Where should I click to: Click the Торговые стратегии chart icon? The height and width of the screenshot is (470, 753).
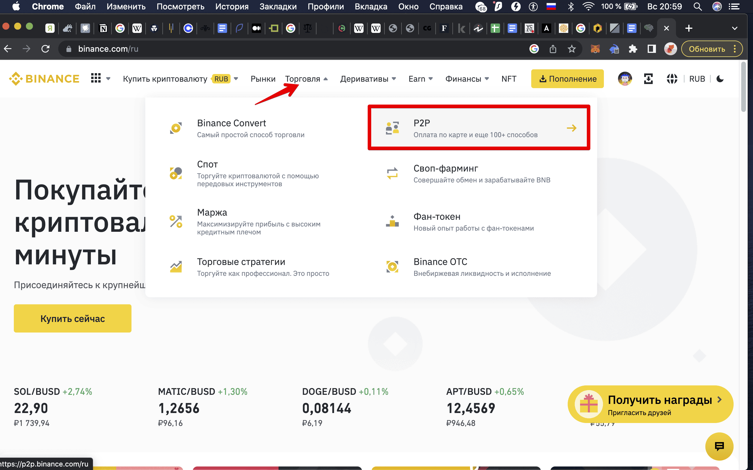(176, 267)
